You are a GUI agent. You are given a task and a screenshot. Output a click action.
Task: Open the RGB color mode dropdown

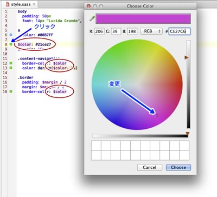pos(151,31)
